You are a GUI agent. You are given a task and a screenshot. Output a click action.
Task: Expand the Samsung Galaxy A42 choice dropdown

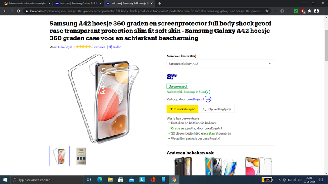pyautogui.click(x=221, y=64)
